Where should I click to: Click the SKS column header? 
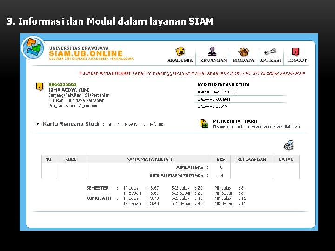click(221, 159)
